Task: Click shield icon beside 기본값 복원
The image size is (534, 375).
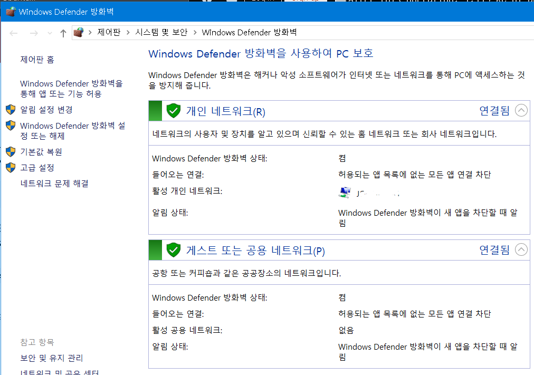Action: click(x=11, y=152)
